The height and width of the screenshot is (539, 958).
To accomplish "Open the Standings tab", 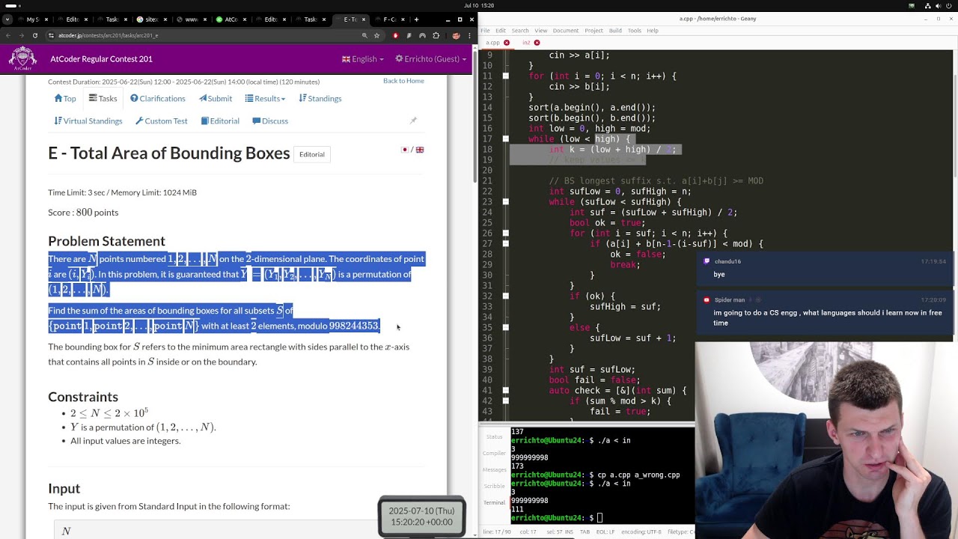I will [320, 98].
